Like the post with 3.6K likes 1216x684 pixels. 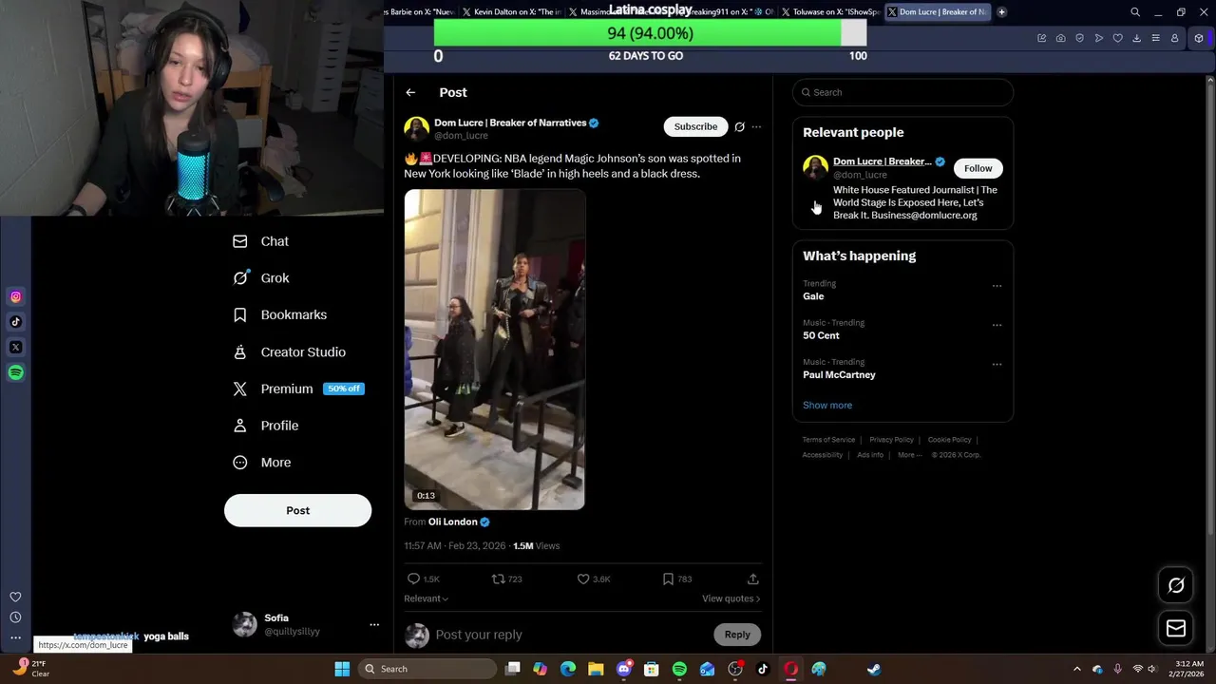(583, 579)
